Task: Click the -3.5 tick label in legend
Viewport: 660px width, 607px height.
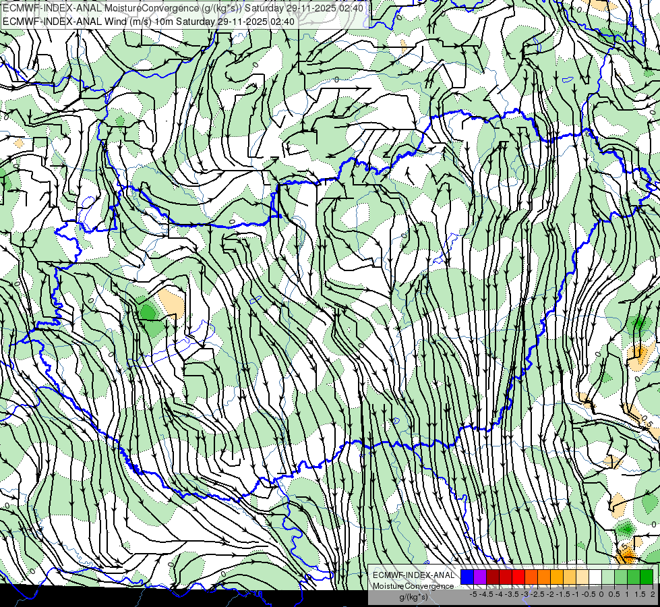Action: tap(512, 594)
